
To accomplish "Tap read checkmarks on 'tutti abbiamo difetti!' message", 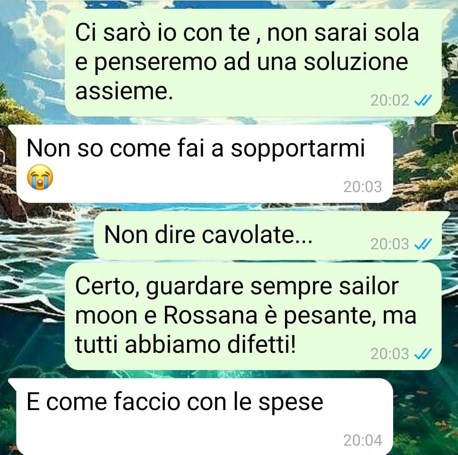I will pos(423,354).
